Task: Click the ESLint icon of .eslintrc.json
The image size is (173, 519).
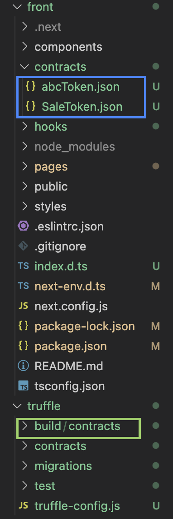Action: click(24, 226)
